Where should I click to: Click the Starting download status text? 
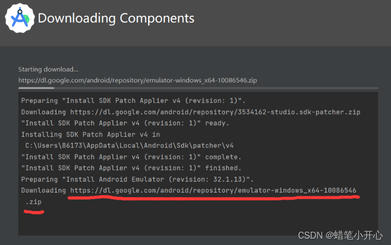pyautogui.click(x=48, y=69)
